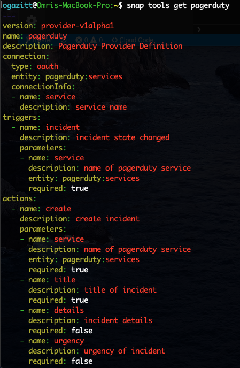
Task: Click the 'oauth' connection type value
Action: point(48,66)
